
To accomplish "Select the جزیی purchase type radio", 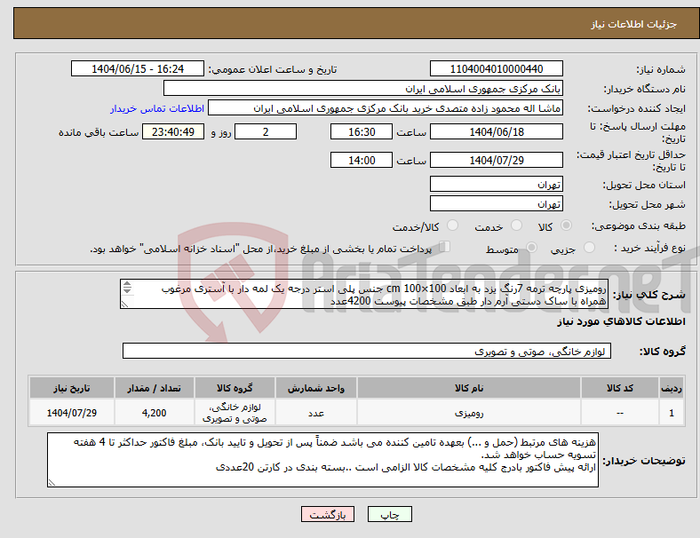I will click(x=589, y=247).
